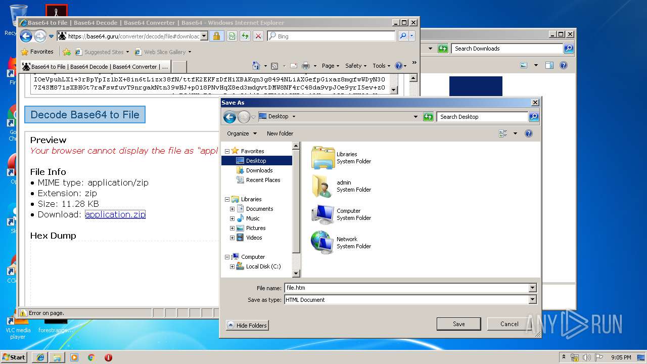This screenshot has height=364, width=647.
Task: Select the Base64 to File browser tab
Action: tap(95, 66)
